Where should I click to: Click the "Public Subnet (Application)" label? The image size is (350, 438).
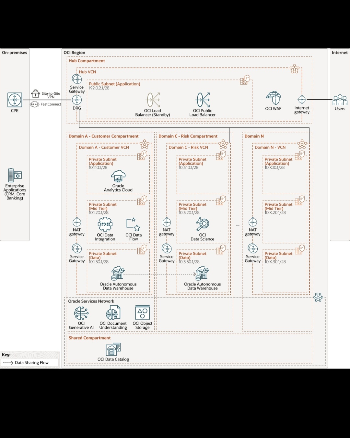coord(115,84)
